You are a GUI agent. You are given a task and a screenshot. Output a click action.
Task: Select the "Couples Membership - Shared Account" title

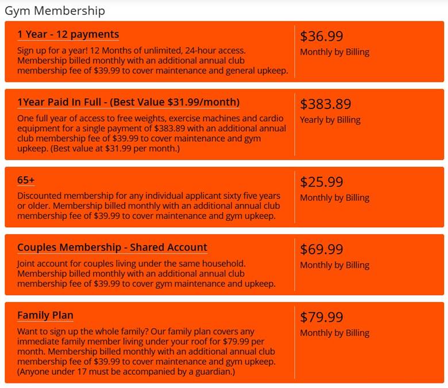click(112, 247)
